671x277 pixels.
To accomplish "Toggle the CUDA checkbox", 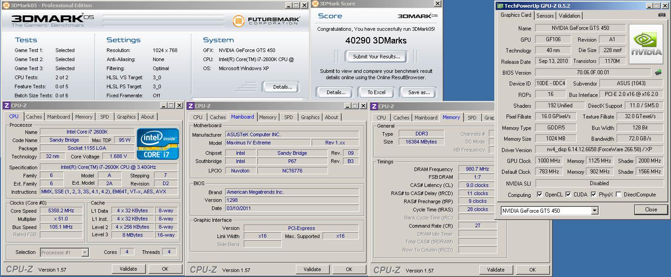I will (568, 195).
